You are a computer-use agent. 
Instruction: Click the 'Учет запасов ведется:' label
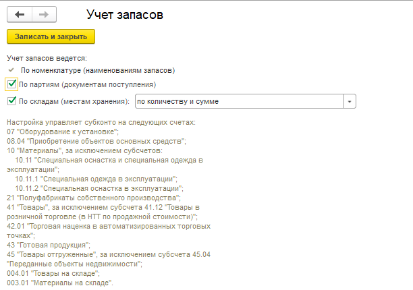(x=47, y=58)
